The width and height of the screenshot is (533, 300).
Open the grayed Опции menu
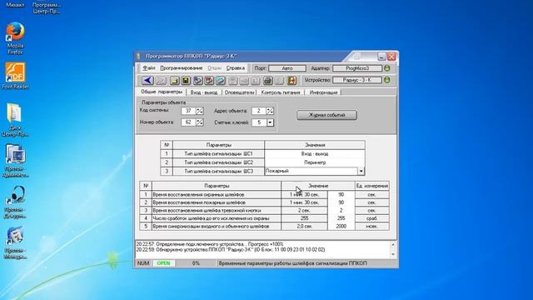coord(215,68)
